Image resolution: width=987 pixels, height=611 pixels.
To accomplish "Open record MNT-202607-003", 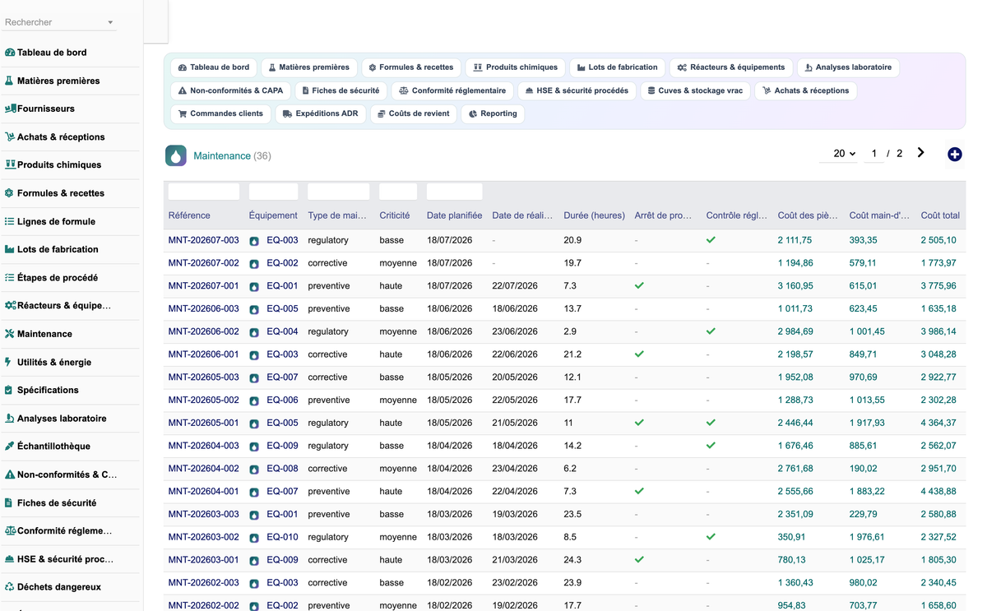I will (203, 240).
